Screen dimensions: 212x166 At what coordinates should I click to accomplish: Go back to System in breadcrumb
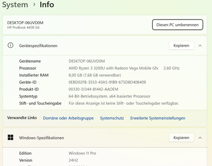click(x=15, y=5)
